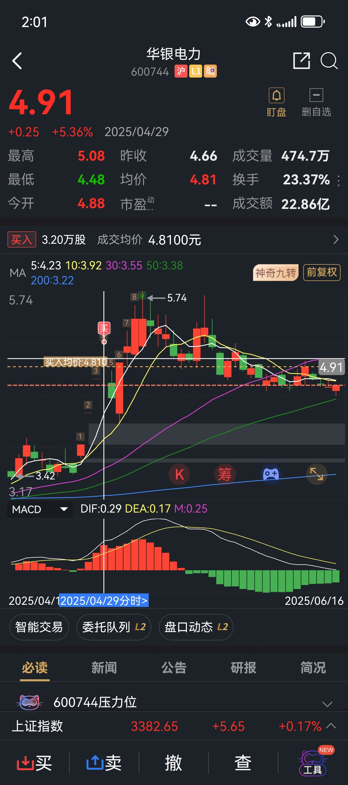Open the search magnifier icon
The height and width of the screenshot is (785, 348).
(329, 61)
